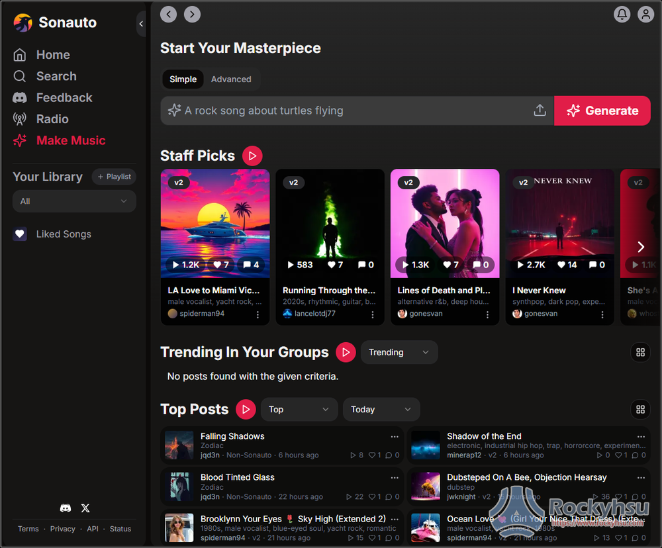Open the Status link
Screen dimensions: 662x548
pos(120,529)
